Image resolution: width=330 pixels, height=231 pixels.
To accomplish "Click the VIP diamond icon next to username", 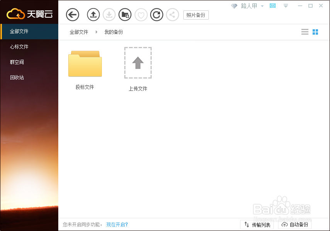I will click(x=234, y=6).
